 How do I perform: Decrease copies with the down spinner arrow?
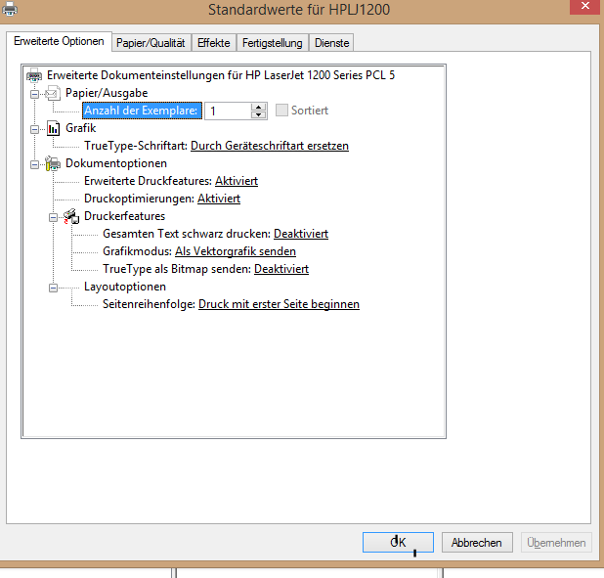pos(259,114)
